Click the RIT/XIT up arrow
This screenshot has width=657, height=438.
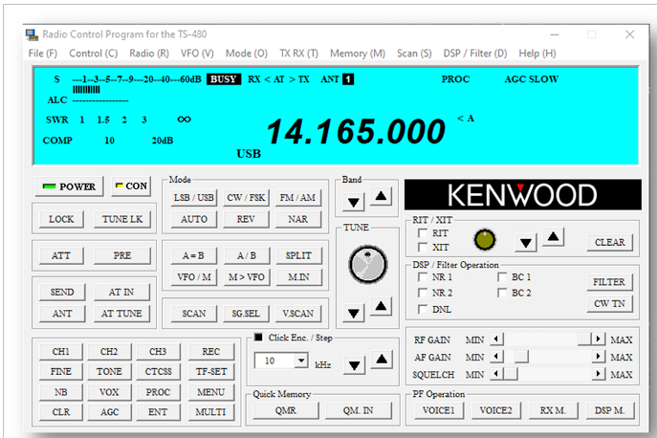553,237
